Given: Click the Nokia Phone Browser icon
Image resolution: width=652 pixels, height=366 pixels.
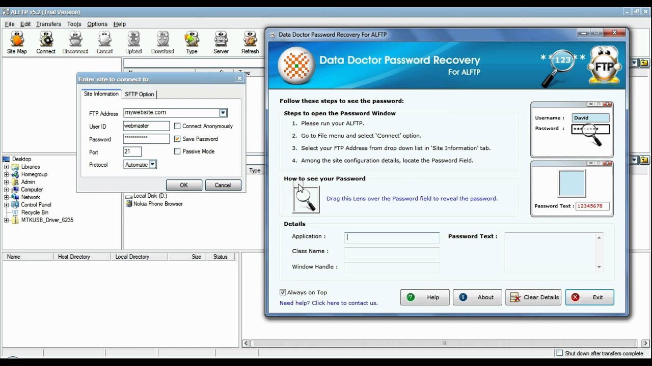Looking at the screenshot, I should pos(128,204).
